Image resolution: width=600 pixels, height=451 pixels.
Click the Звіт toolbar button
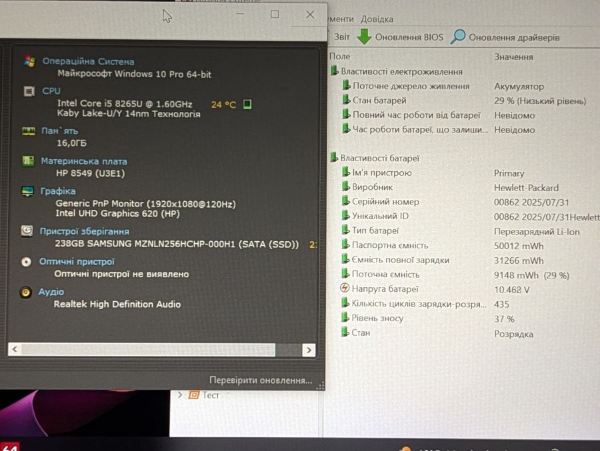click(x=342, y=37)
